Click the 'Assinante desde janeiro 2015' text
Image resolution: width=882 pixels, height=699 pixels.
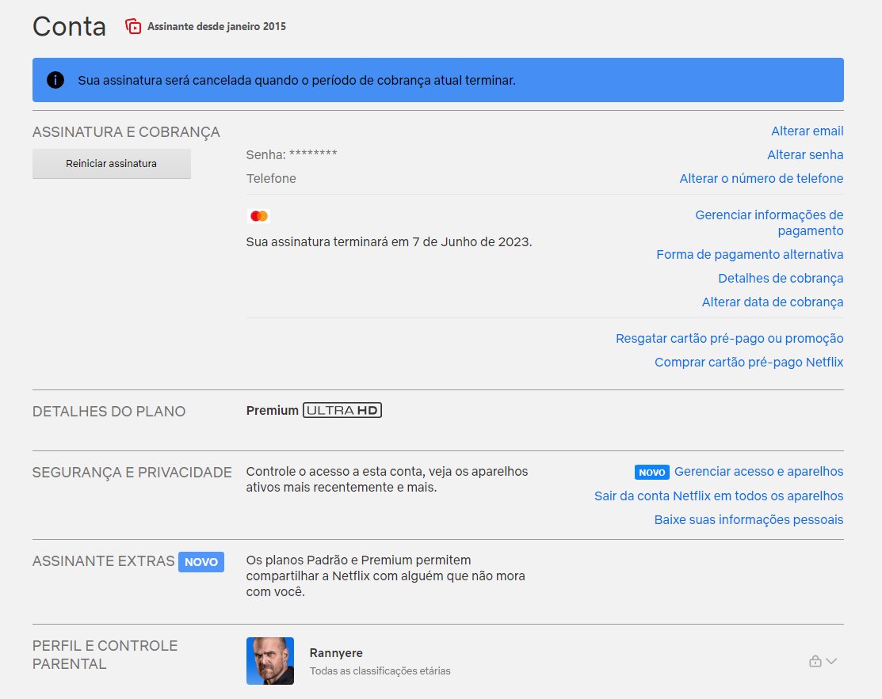[216, 26]
